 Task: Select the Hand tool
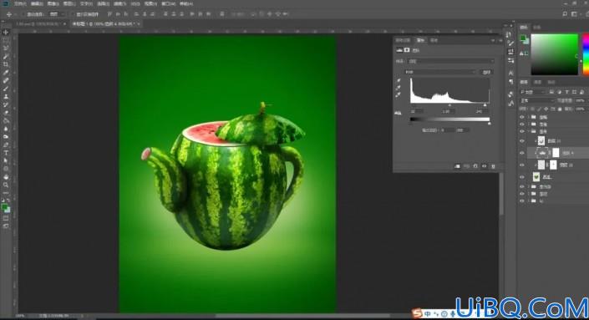(6, 177)
